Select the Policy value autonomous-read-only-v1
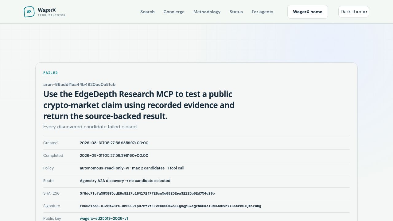Screen dimensions: 393x221 pos(132,168)
